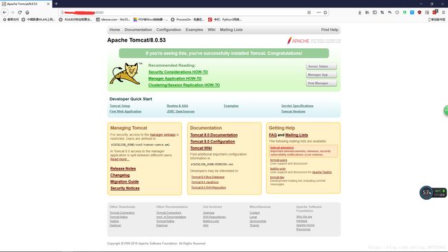Click Home in Tomcat navigation bar

(114, 30)
